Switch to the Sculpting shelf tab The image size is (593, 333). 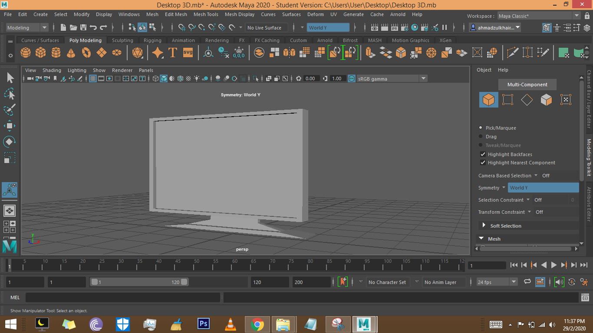click(122, 40)
